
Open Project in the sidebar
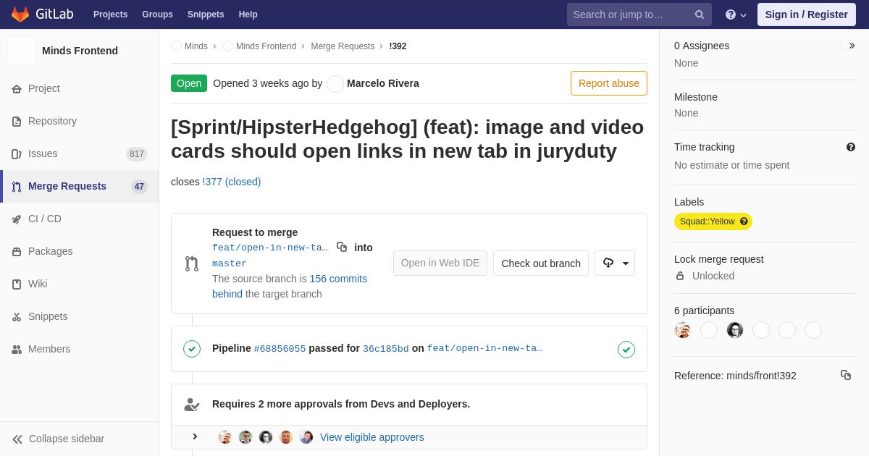coord(80,88)
